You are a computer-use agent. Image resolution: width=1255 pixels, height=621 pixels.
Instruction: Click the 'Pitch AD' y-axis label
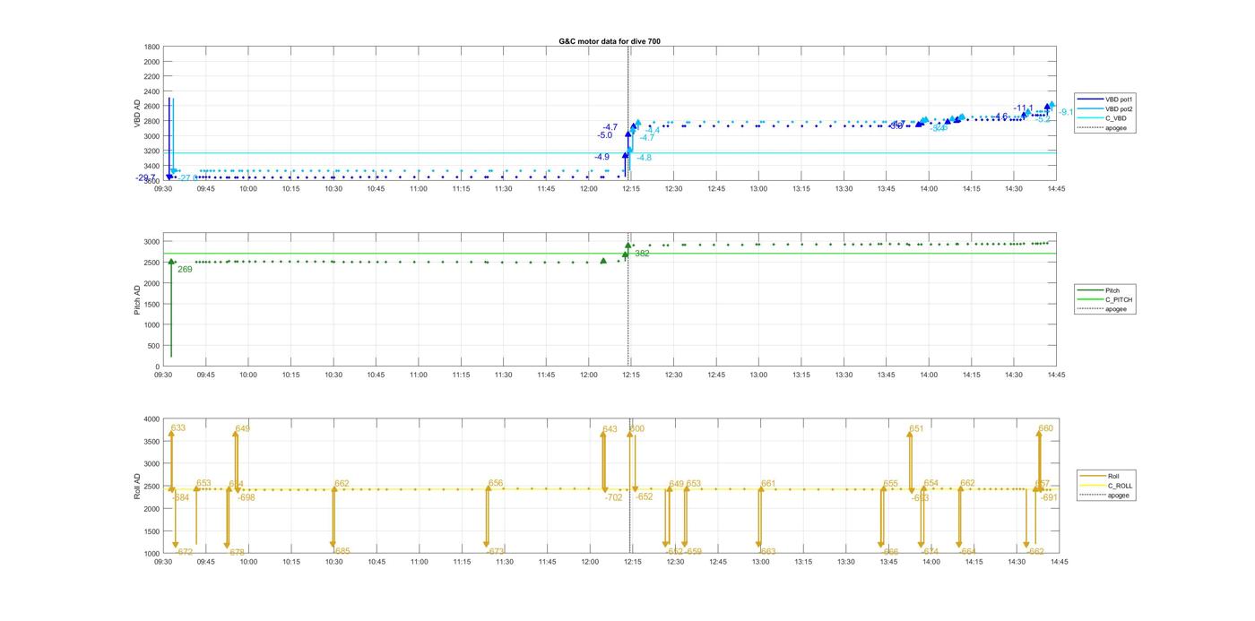[x=138, y=300]
